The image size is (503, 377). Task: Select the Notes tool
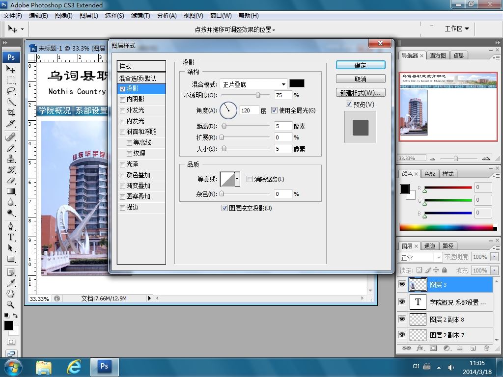tap(11, 272)
